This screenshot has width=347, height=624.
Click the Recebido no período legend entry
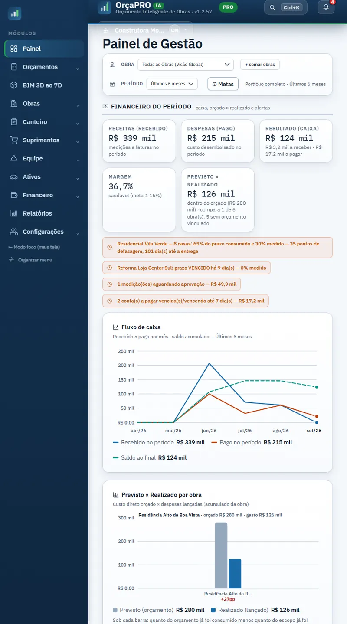click(159, 442)
